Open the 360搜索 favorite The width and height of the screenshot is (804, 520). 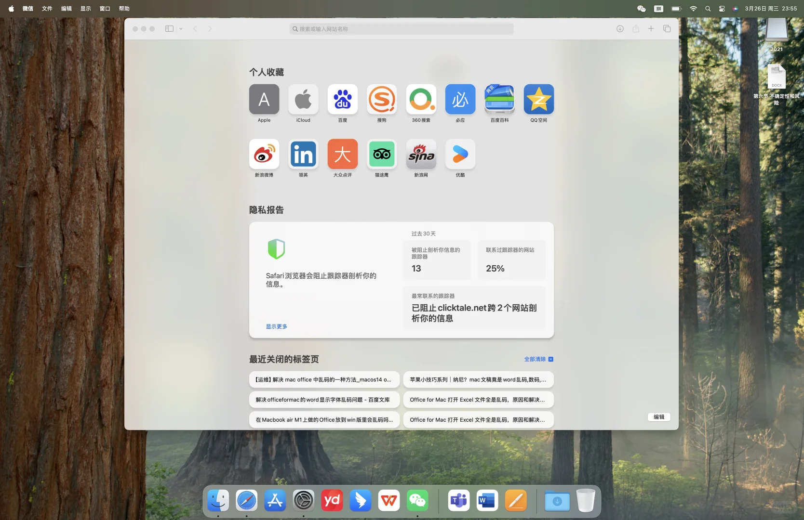click(x=421, y=100)
